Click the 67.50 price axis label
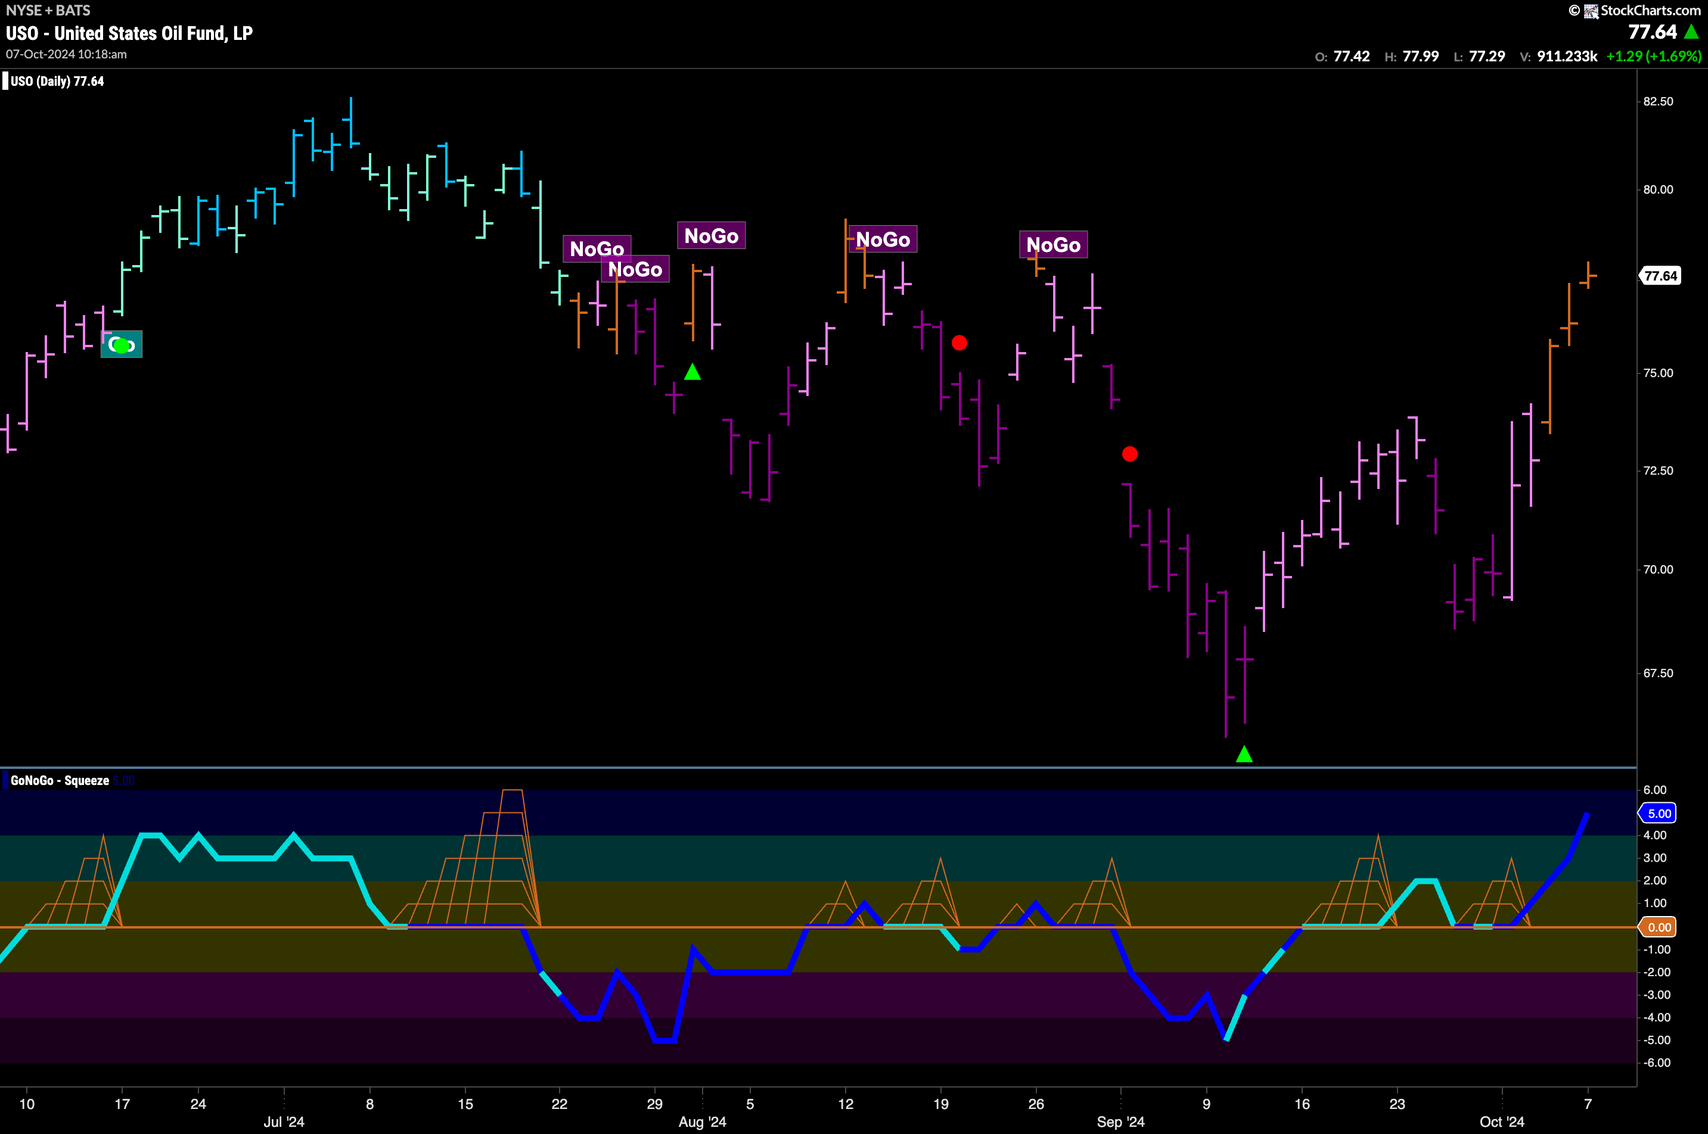 [x=1658, y=673]
